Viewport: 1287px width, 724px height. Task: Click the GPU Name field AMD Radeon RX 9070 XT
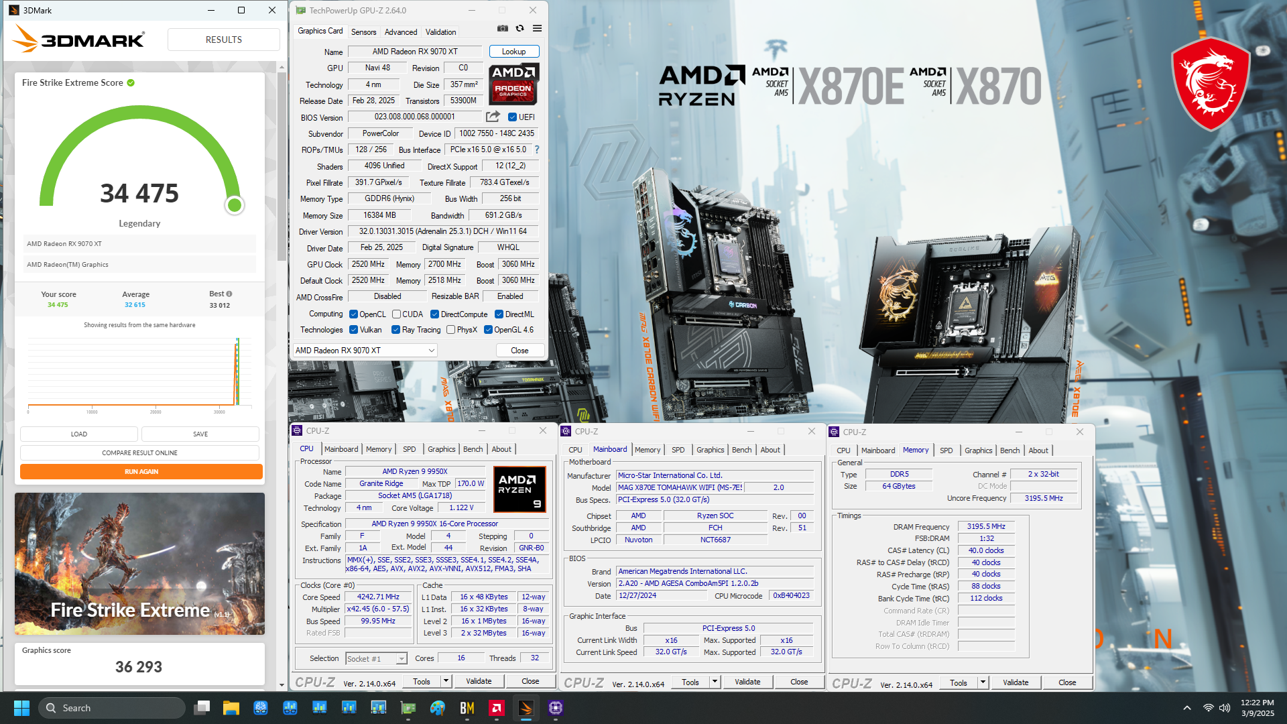click(415, 51)
